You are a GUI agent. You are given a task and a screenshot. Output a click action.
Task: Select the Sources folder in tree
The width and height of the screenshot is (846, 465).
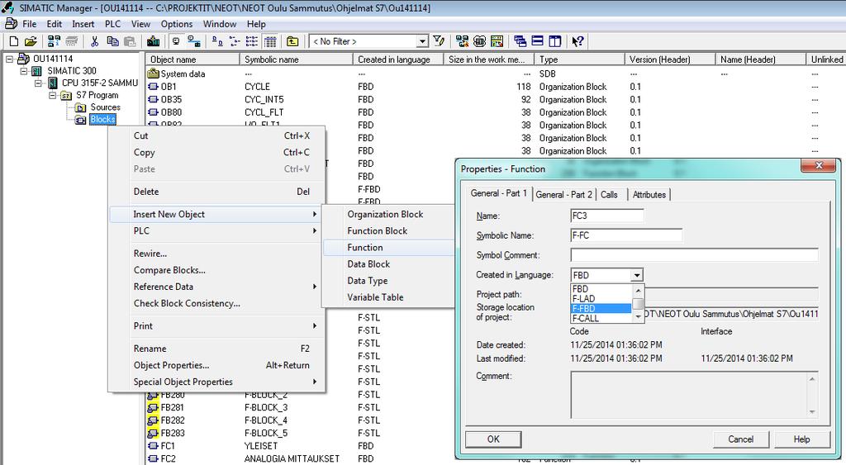click(105, 107)
